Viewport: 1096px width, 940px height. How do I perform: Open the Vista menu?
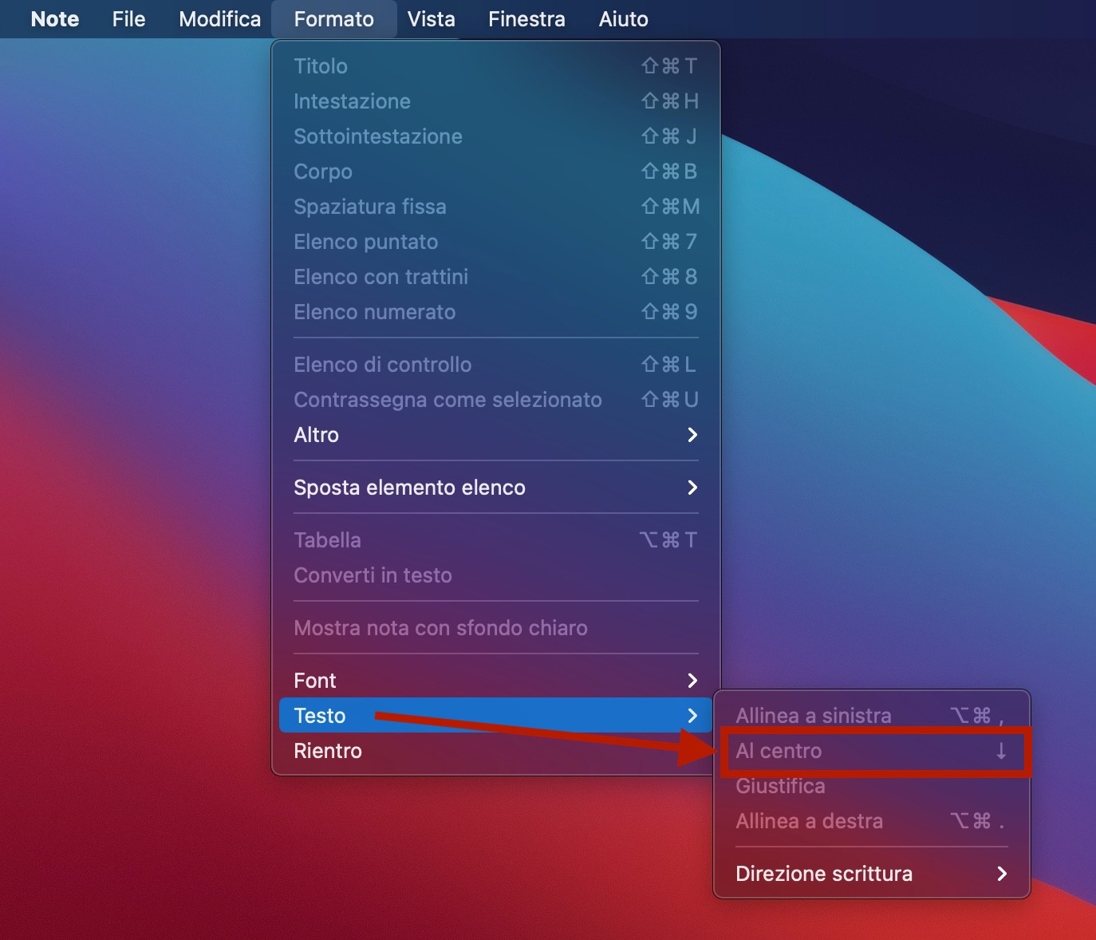(x=431, y=19)
